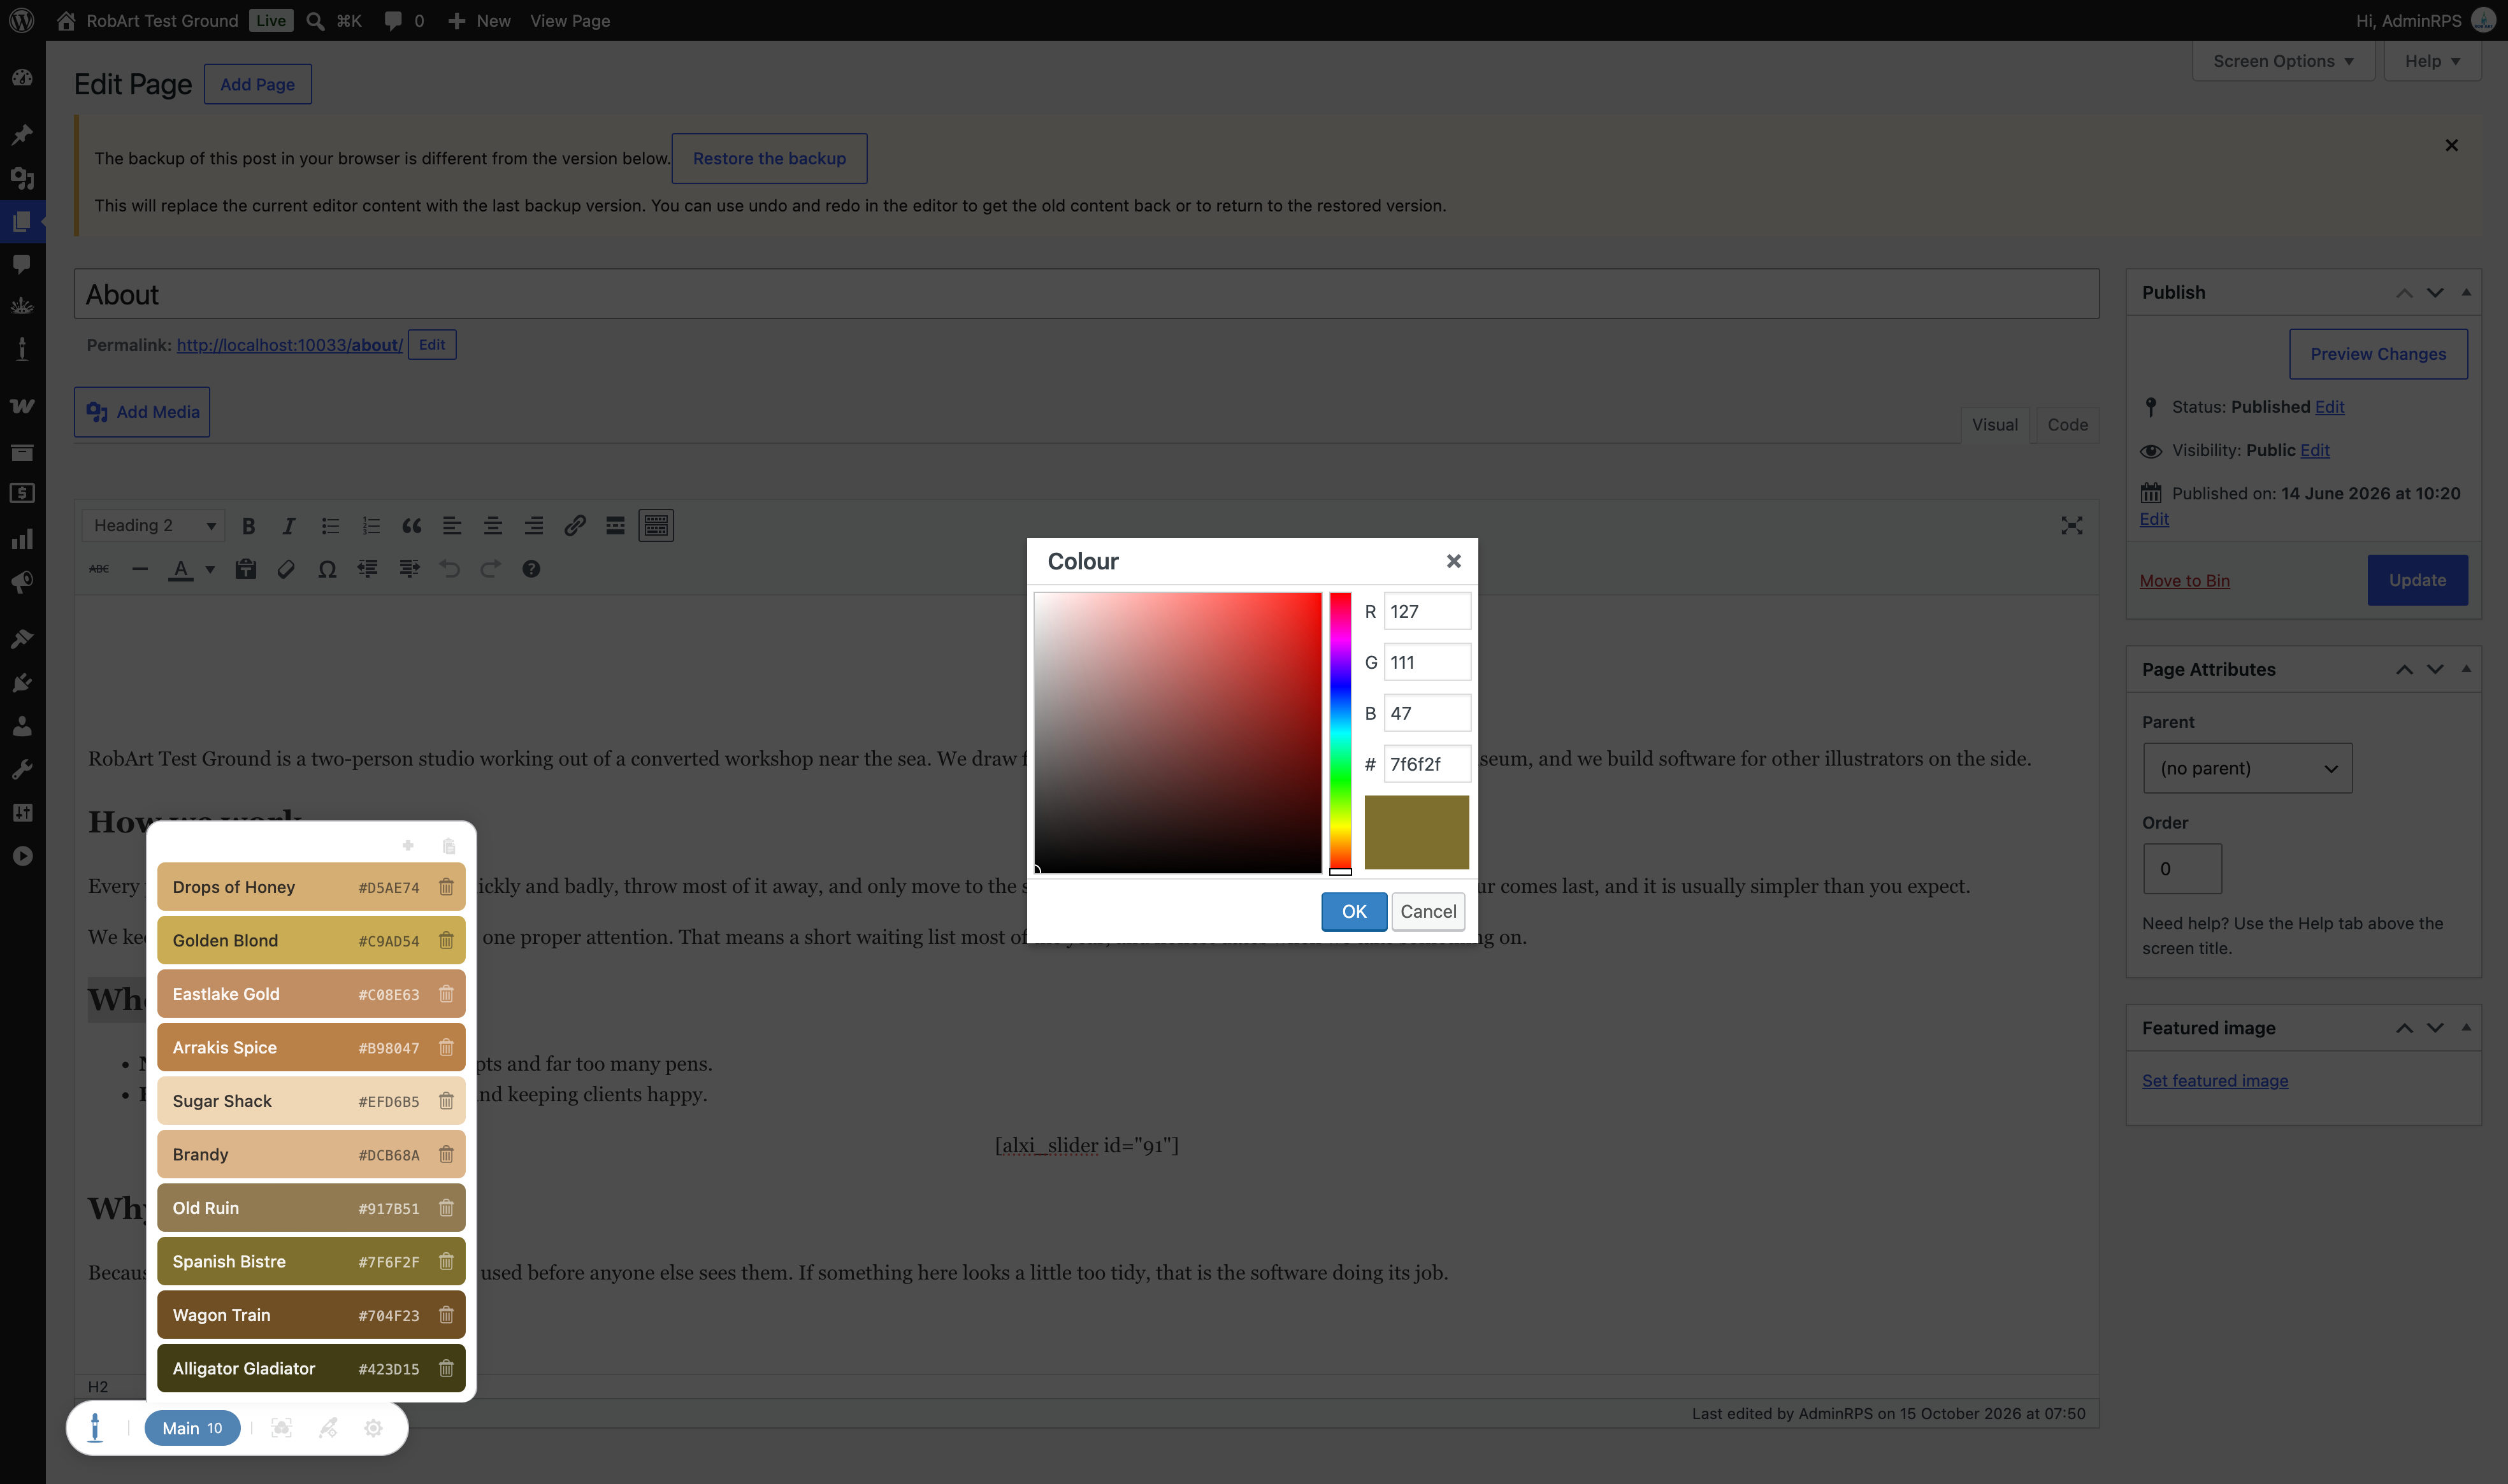2508x1484 pixels.
Task: Click Restore the backup button
Action: click(x=769, y=158)
